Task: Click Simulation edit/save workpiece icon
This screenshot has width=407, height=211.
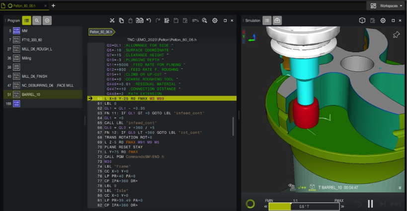Action: 373,20
